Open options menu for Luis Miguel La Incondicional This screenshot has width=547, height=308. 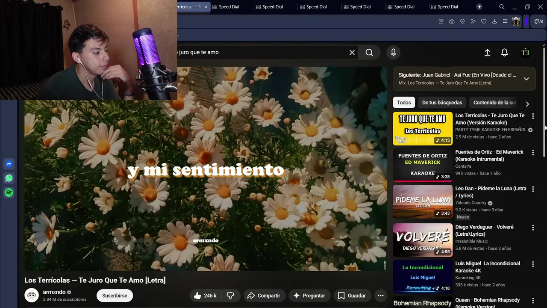pyautogui.click(x=533, y=264)
